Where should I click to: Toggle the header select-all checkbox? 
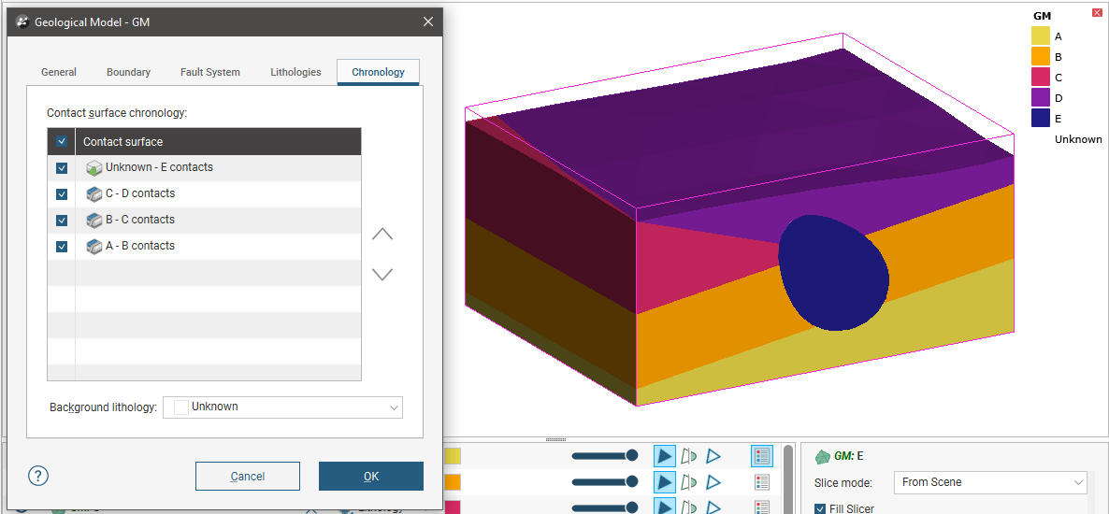click(62, 142)
